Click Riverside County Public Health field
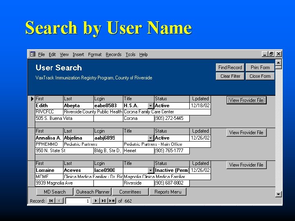This screenshot has width=295, height=221. [93, 112]
